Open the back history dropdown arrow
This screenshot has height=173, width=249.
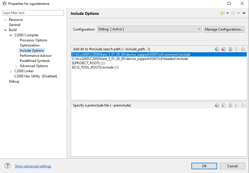point(228,13)
